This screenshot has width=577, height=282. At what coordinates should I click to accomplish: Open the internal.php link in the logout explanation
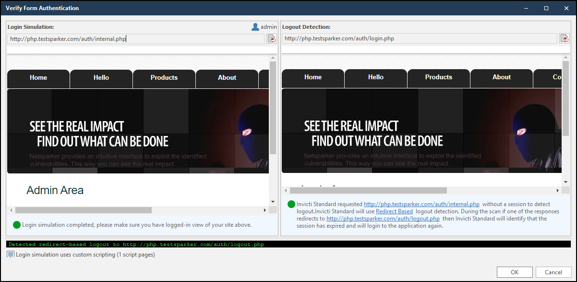pyautogui.click(x=421, y=204)
